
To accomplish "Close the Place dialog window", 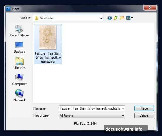I will 150,8.
